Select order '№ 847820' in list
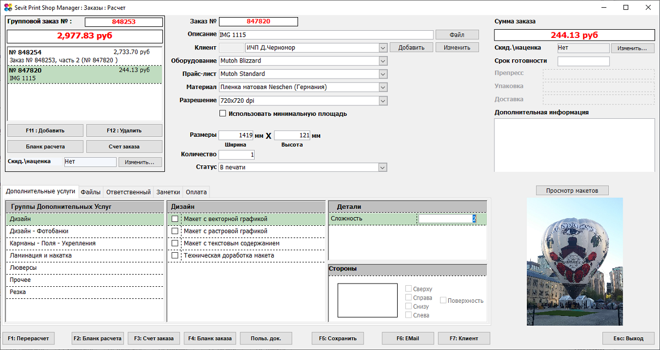This screenshot has height=350, width=660. [85, 75]
